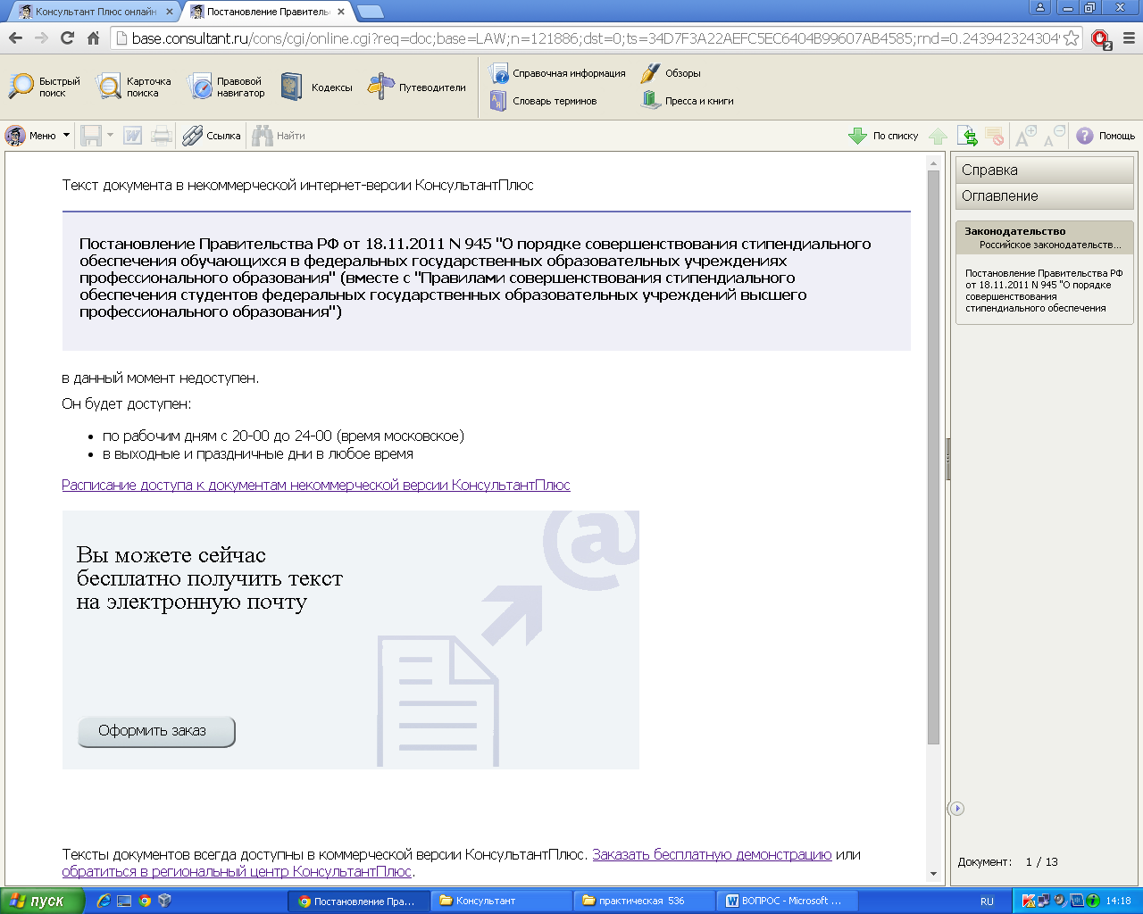Click the vertical scrollbar thumb
Viewport: 1143px width, 914px height.
[933, 457]
